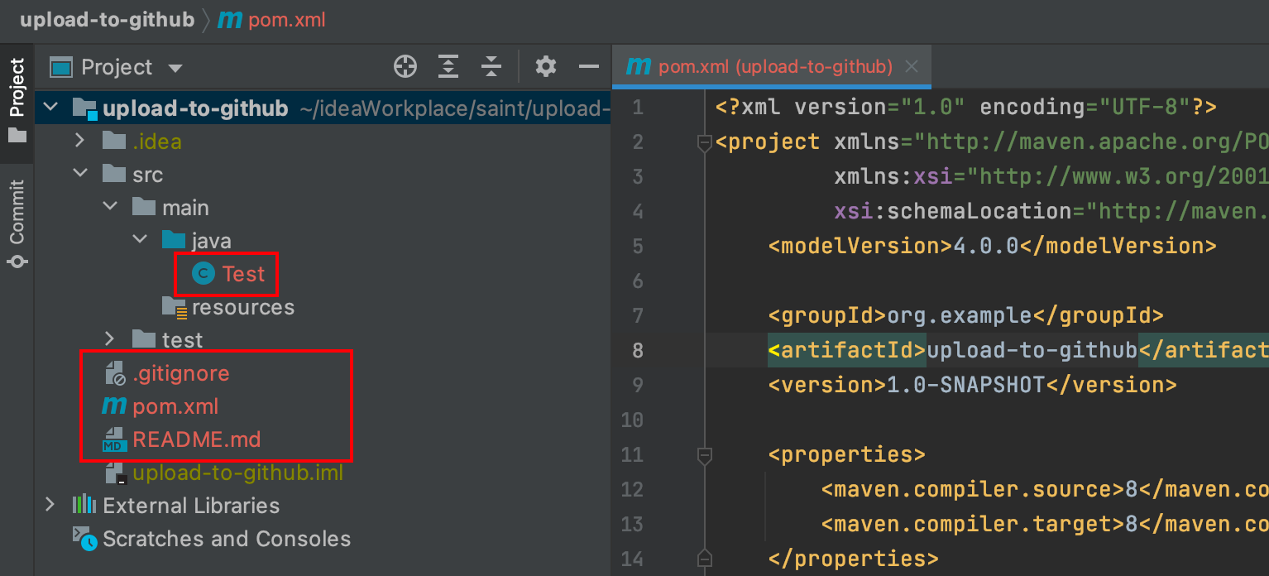Click upload-to-github in the breadcrumb bar
This screenshot has height=576, width=1269.
tap(107, 20)
